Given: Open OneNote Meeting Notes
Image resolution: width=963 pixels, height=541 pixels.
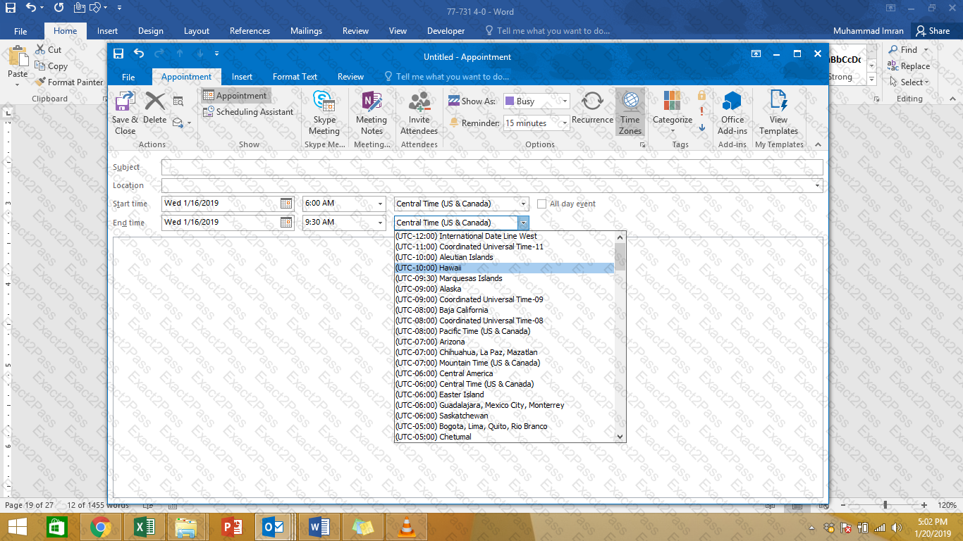Looking at the screenshot, I should coord(372,113).
